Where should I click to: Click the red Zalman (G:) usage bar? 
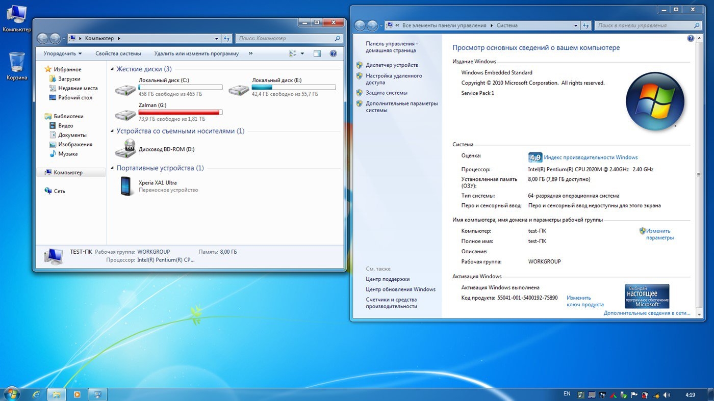click(181, 112)
